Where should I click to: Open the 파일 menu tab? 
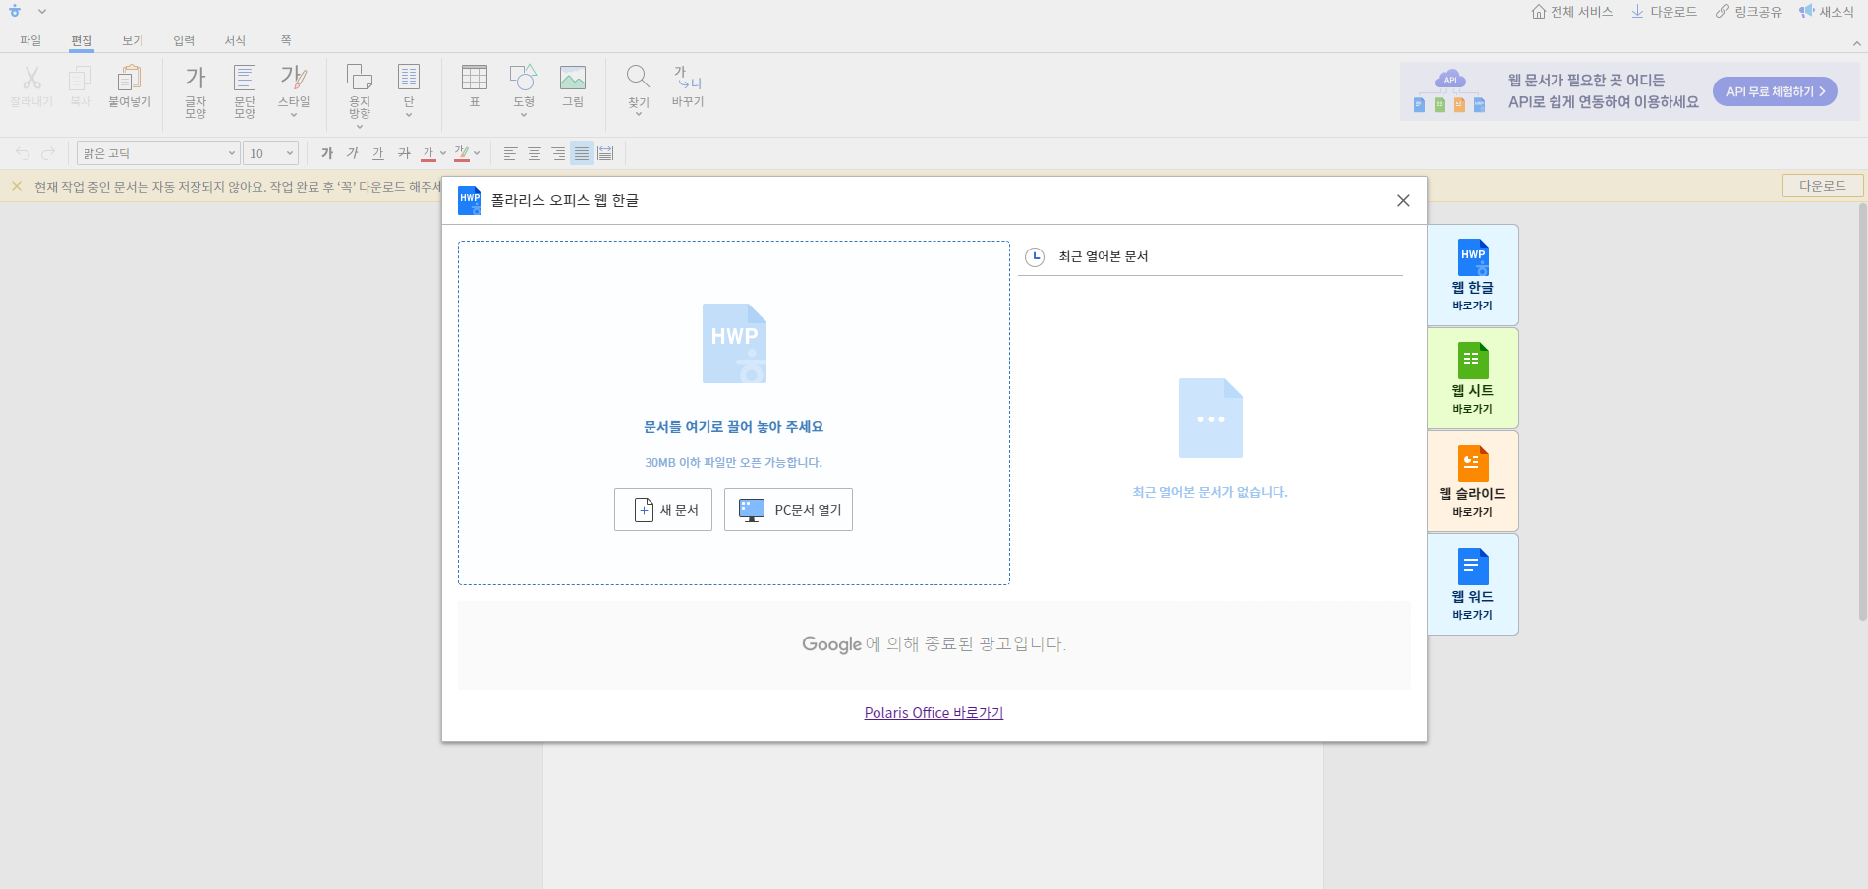click(30, 40)
